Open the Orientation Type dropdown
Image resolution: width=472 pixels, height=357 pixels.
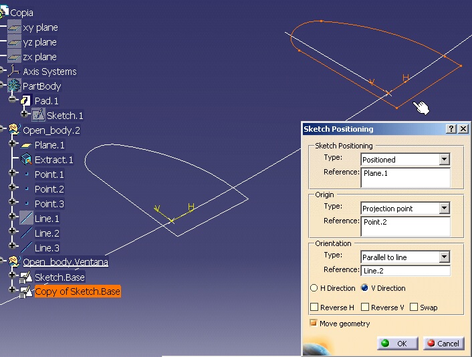[x=444, y=257]
